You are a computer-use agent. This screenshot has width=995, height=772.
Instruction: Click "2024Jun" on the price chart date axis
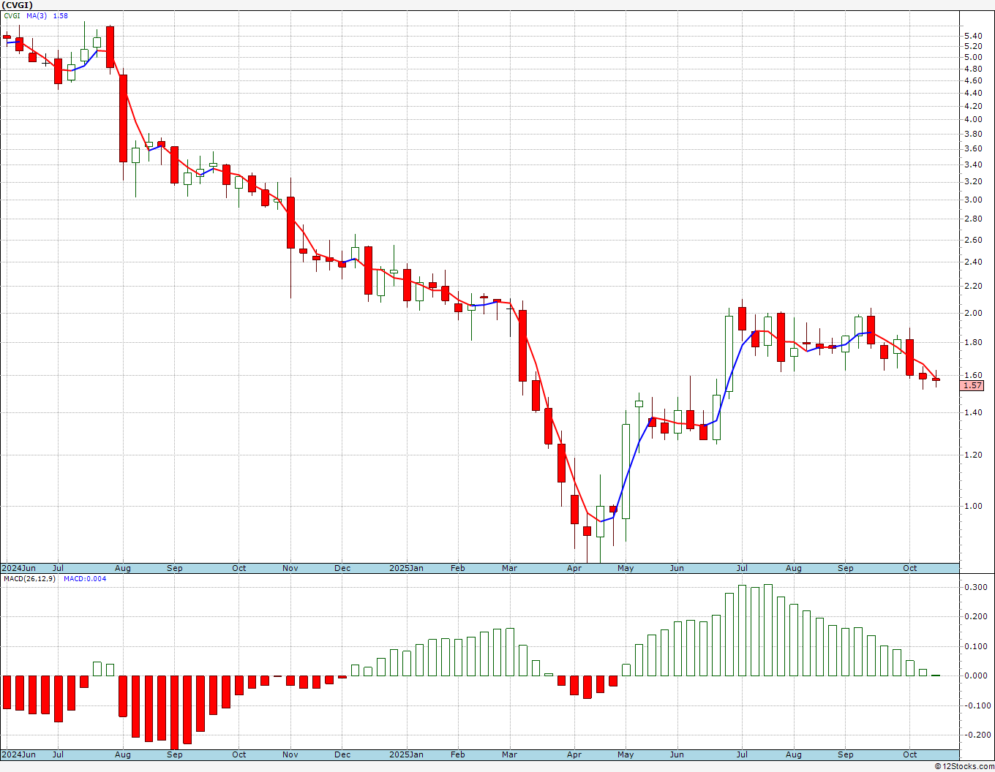click(x=18, y=568)
